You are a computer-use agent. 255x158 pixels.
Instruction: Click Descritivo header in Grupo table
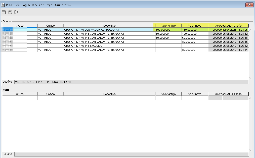click(109, 25)
